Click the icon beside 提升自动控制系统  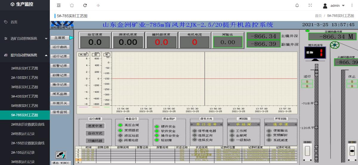pyautogui.click(x=6, y=55)
